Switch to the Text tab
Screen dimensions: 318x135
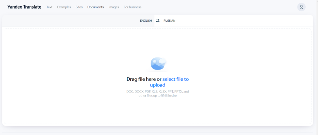click(49, 7)
